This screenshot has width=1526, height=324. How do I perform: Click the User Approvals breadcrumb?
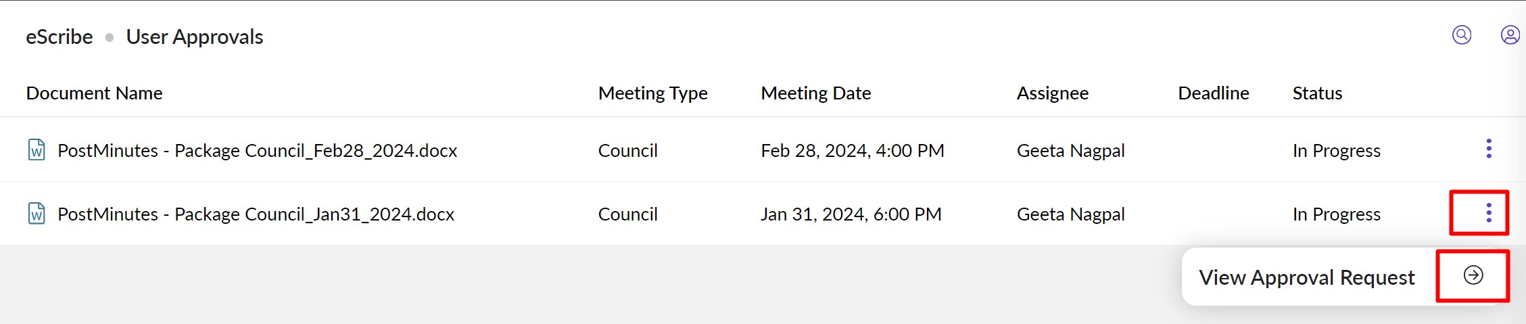195,37
